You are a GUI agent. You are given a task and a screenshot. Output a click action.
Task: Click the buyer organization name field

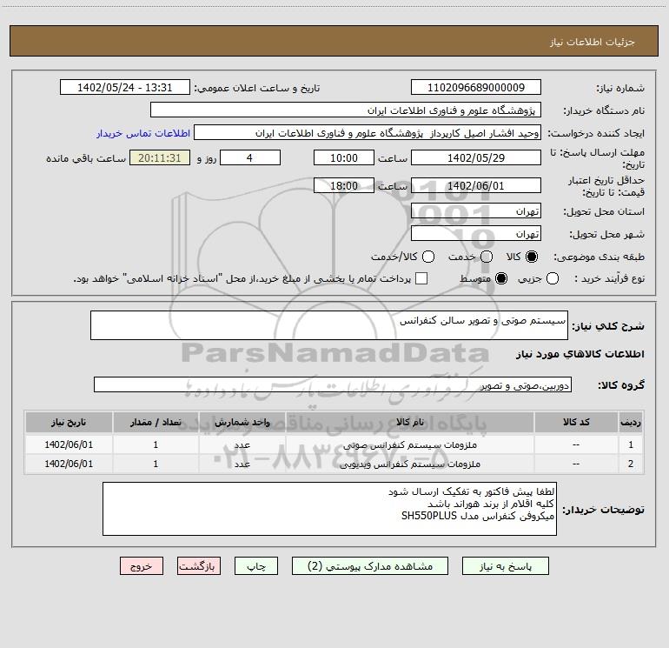tap(346, 110)
